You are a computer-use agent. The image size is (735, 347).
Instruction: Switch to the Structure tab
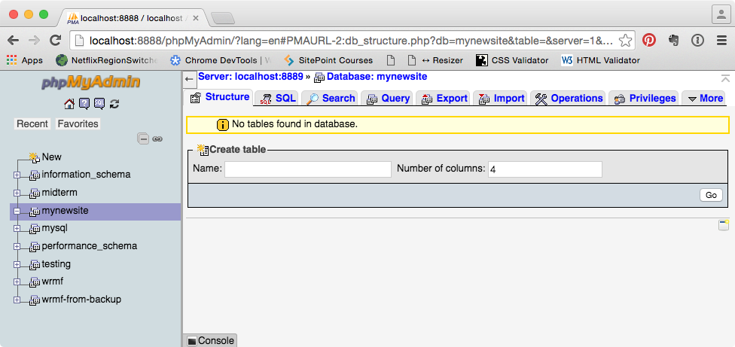(219, 97)
